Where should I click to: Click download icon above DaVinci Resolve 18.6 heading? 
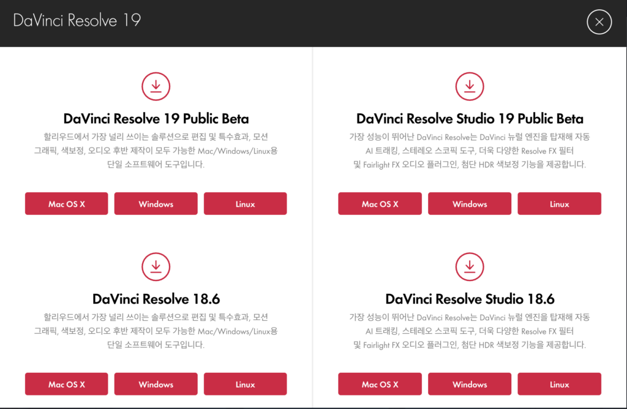(156, 267)
